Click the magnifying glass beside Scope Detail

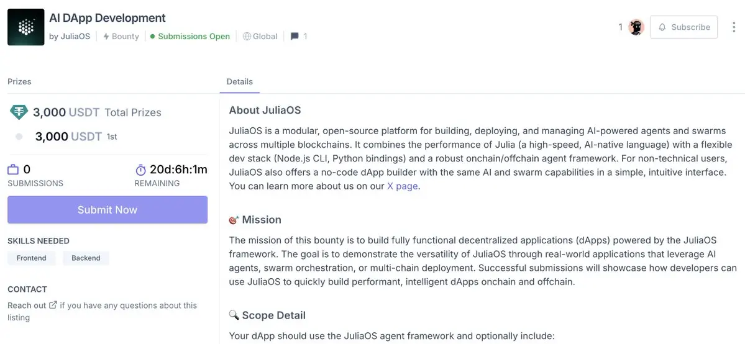(234, 315)
